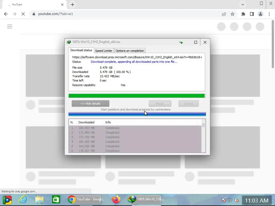
Task: Toggle the Chrome side panel icon
Action: coord(252,14)
